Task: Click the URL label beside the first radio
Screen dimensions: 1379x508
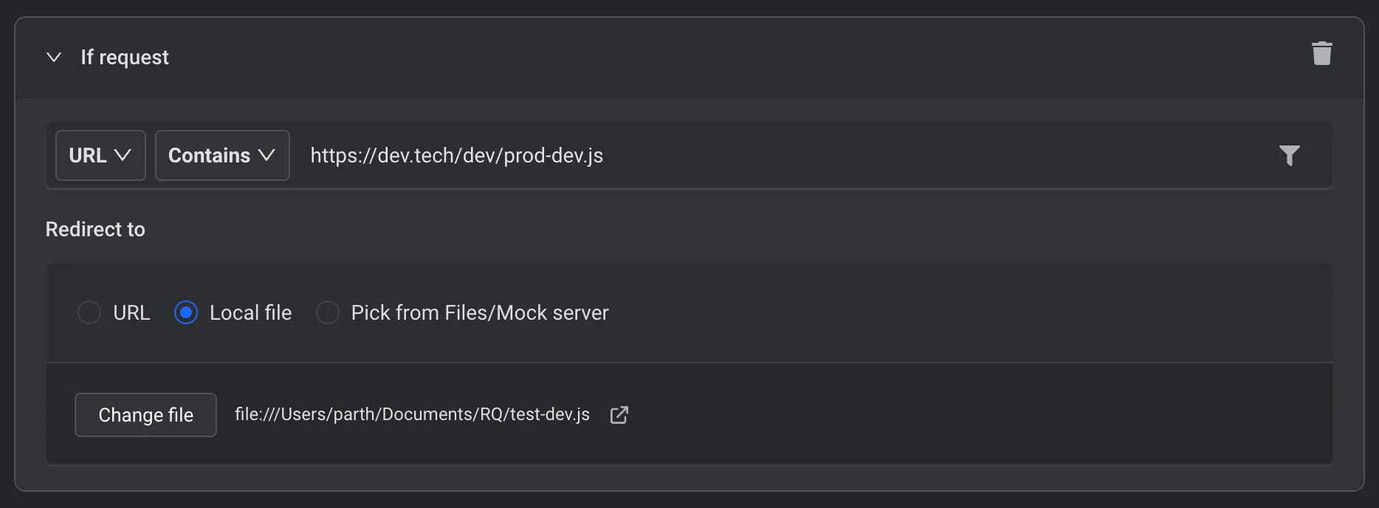Action: pos(131,312)
